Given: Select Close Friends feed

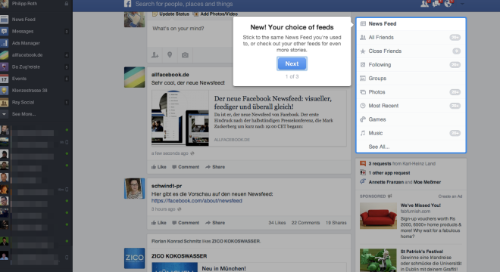Looking at the screenshot, I should pos(411,51).
